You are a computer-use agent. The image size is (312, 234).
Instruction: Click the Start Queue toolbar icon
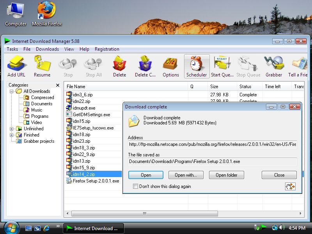click(222, 66)
